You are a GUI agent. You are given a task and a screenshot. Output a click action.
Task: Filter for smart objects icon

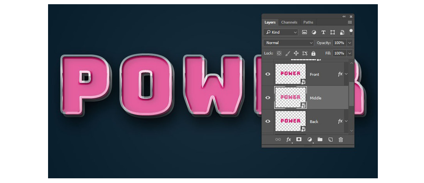click(342, 32)
